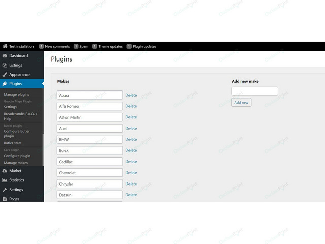
Task: Click the Buick make field
Action: click(90, 150)
